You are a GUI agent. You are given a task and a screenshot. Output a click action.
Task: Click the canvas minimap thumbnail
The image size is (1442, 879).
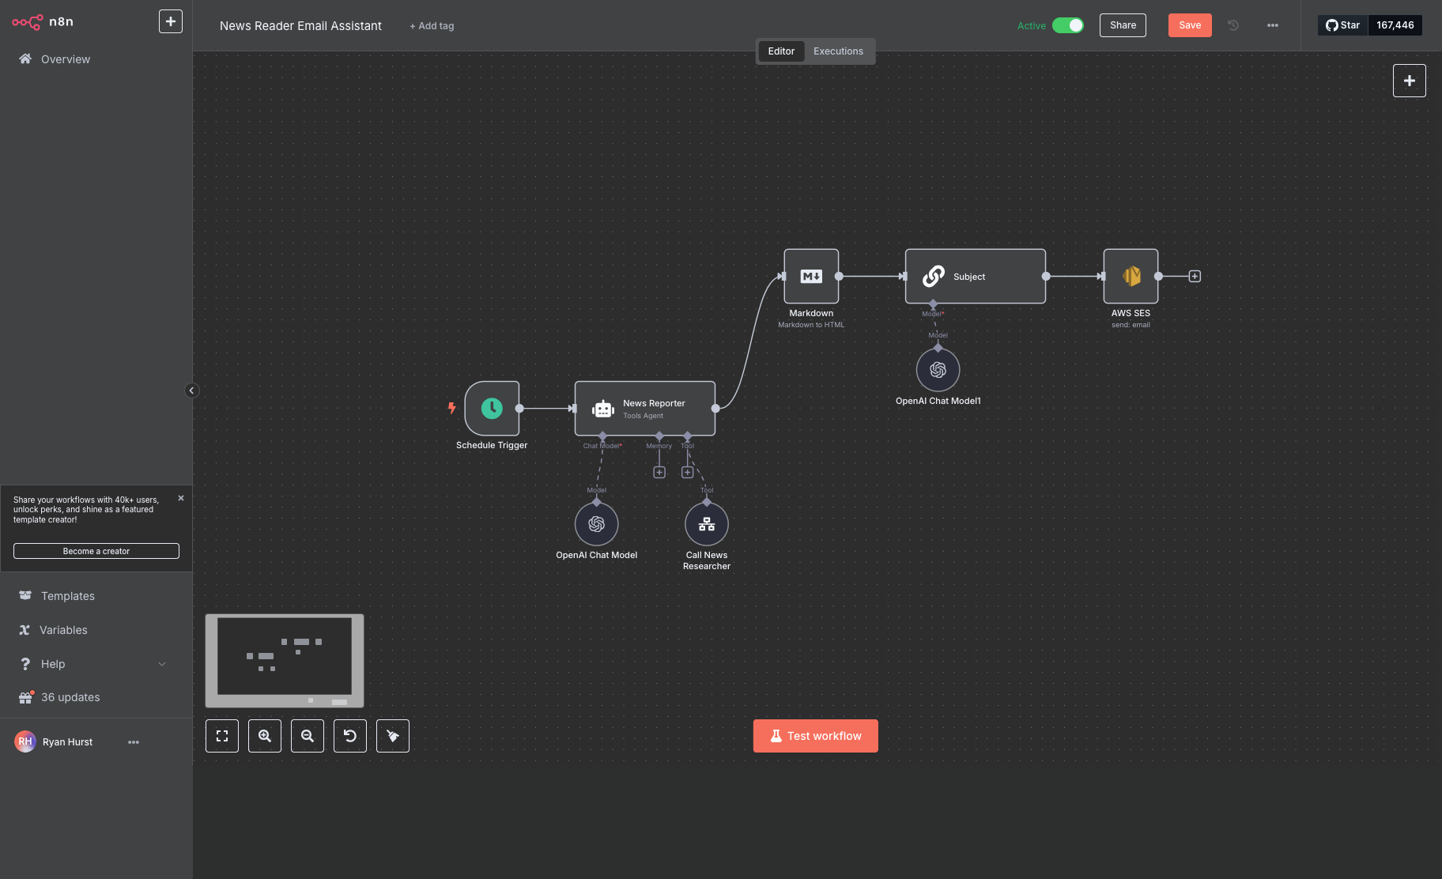pos(285,660)
